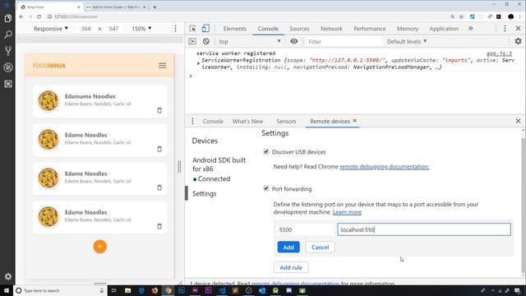This screenshot has height=296, width=526.
Task: Switch to the Elements tab
Action: tap(234, 29)
